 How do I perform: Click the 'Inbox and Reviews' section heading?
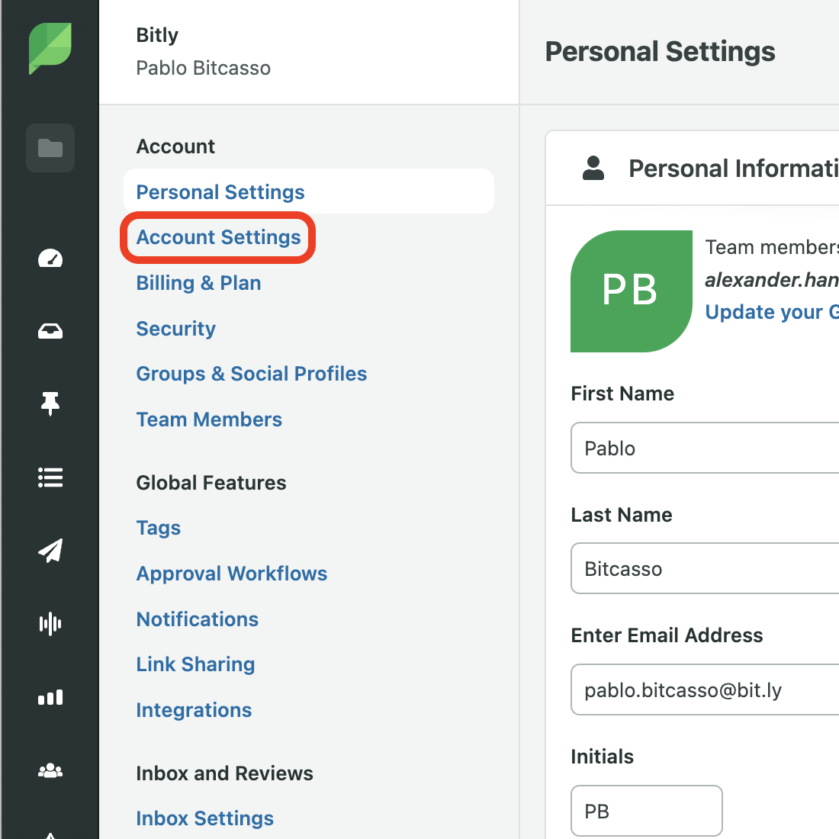point(225,773)
